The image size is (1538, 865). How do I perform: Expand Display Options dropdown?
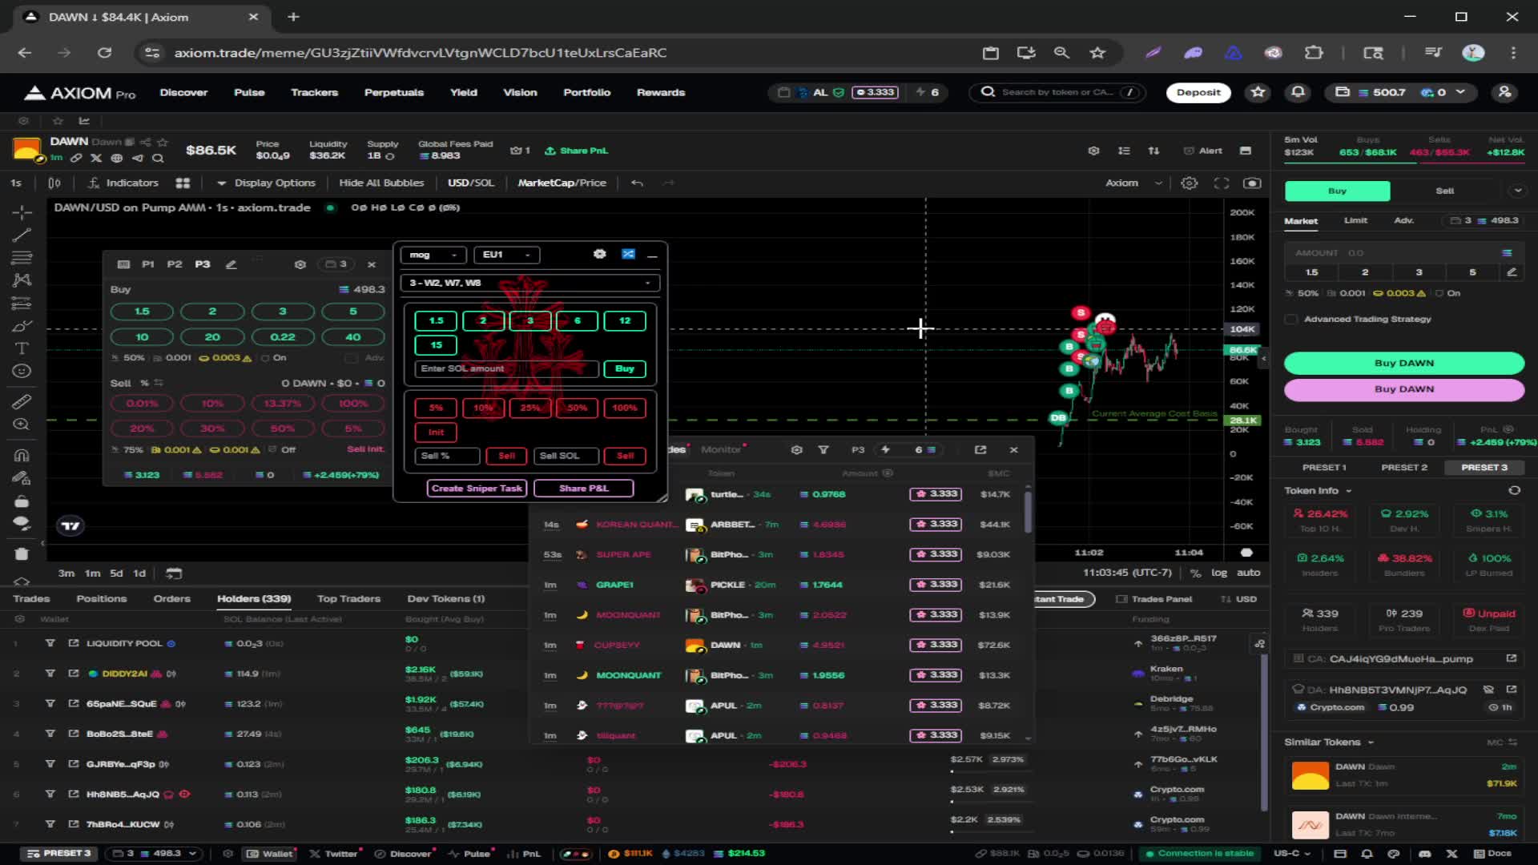[x=266, y=183]
